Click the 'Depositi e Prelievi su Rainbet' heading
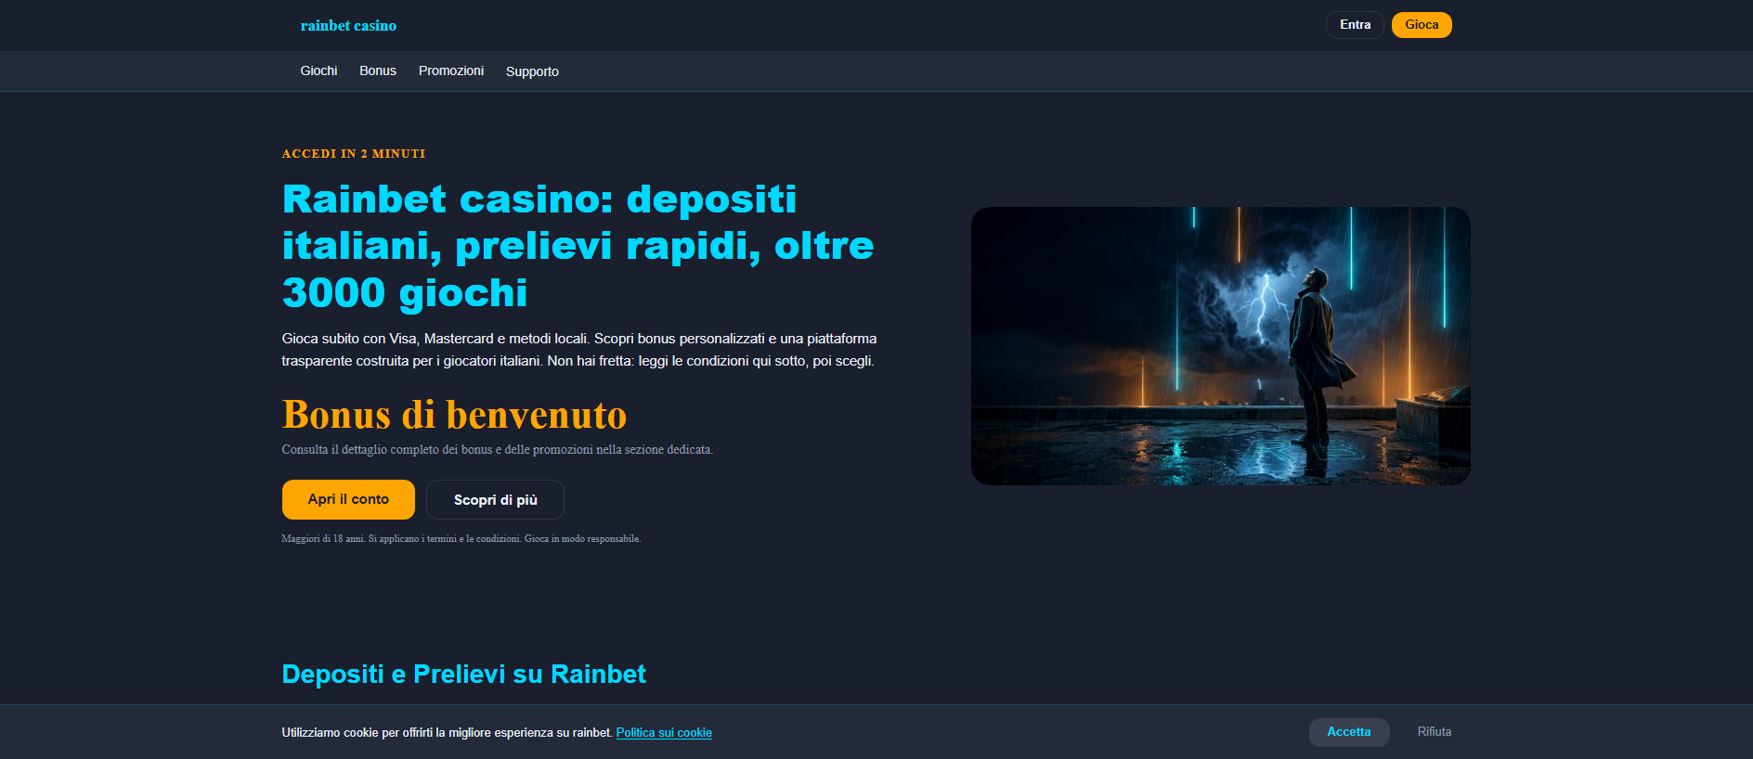The width and height of the screenshot is (1753, 759). (x=463, y=675)
